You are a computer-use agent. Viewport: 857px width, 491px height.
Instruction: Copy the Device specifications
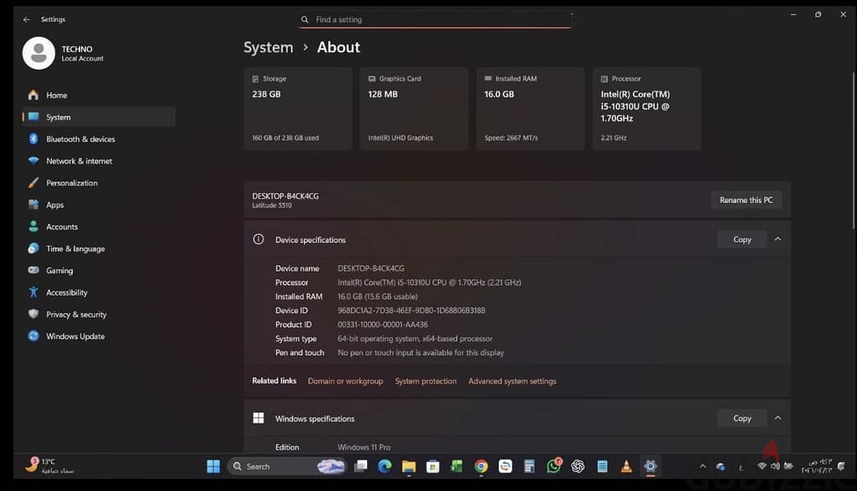[741, 239]
